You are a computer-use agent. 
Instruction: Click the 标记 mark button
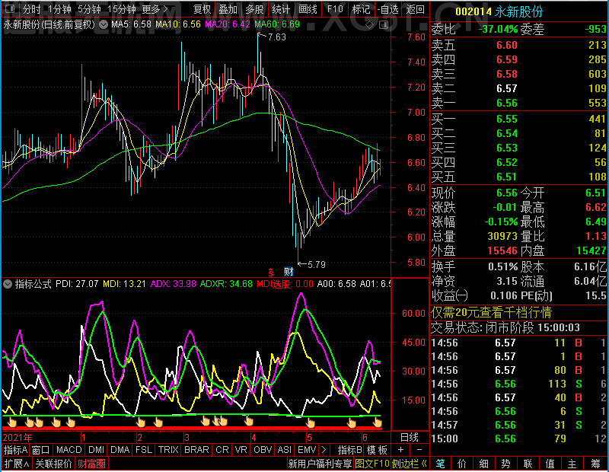click(361, 9)
